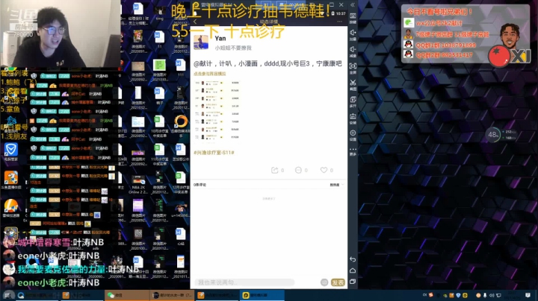Open emoji picker beside comment input

(324, 282)
